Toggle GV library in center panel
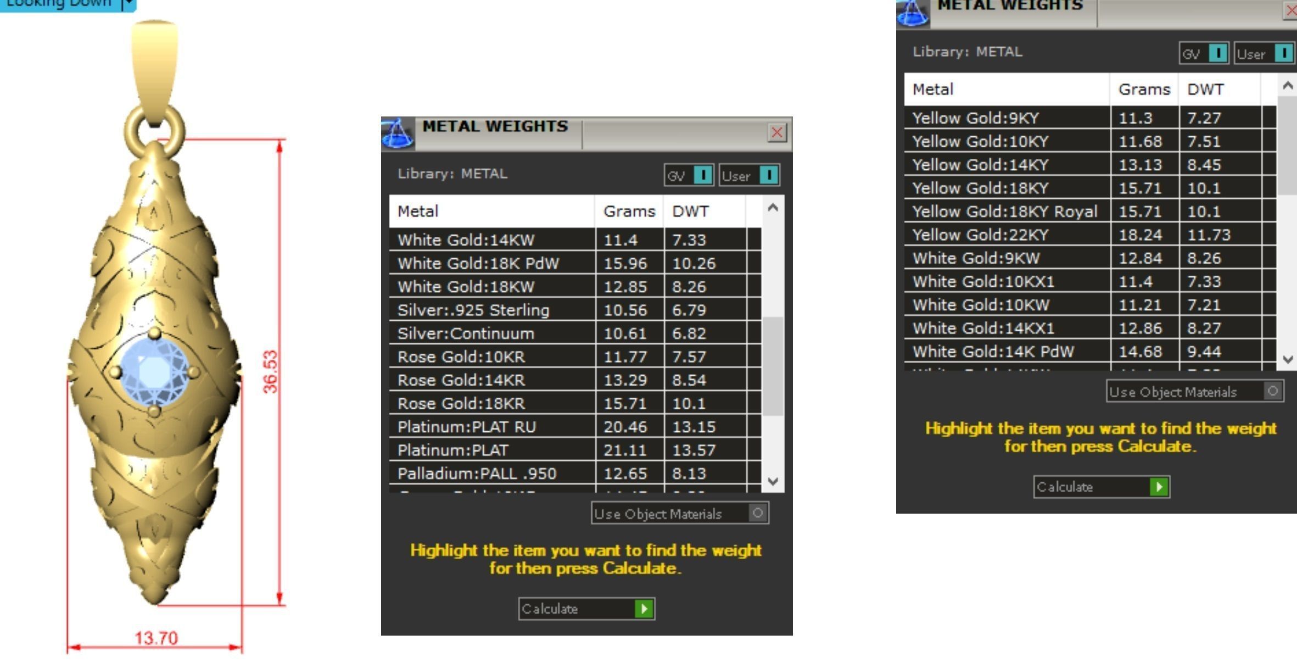1297x668 pixels. point(703,175)
